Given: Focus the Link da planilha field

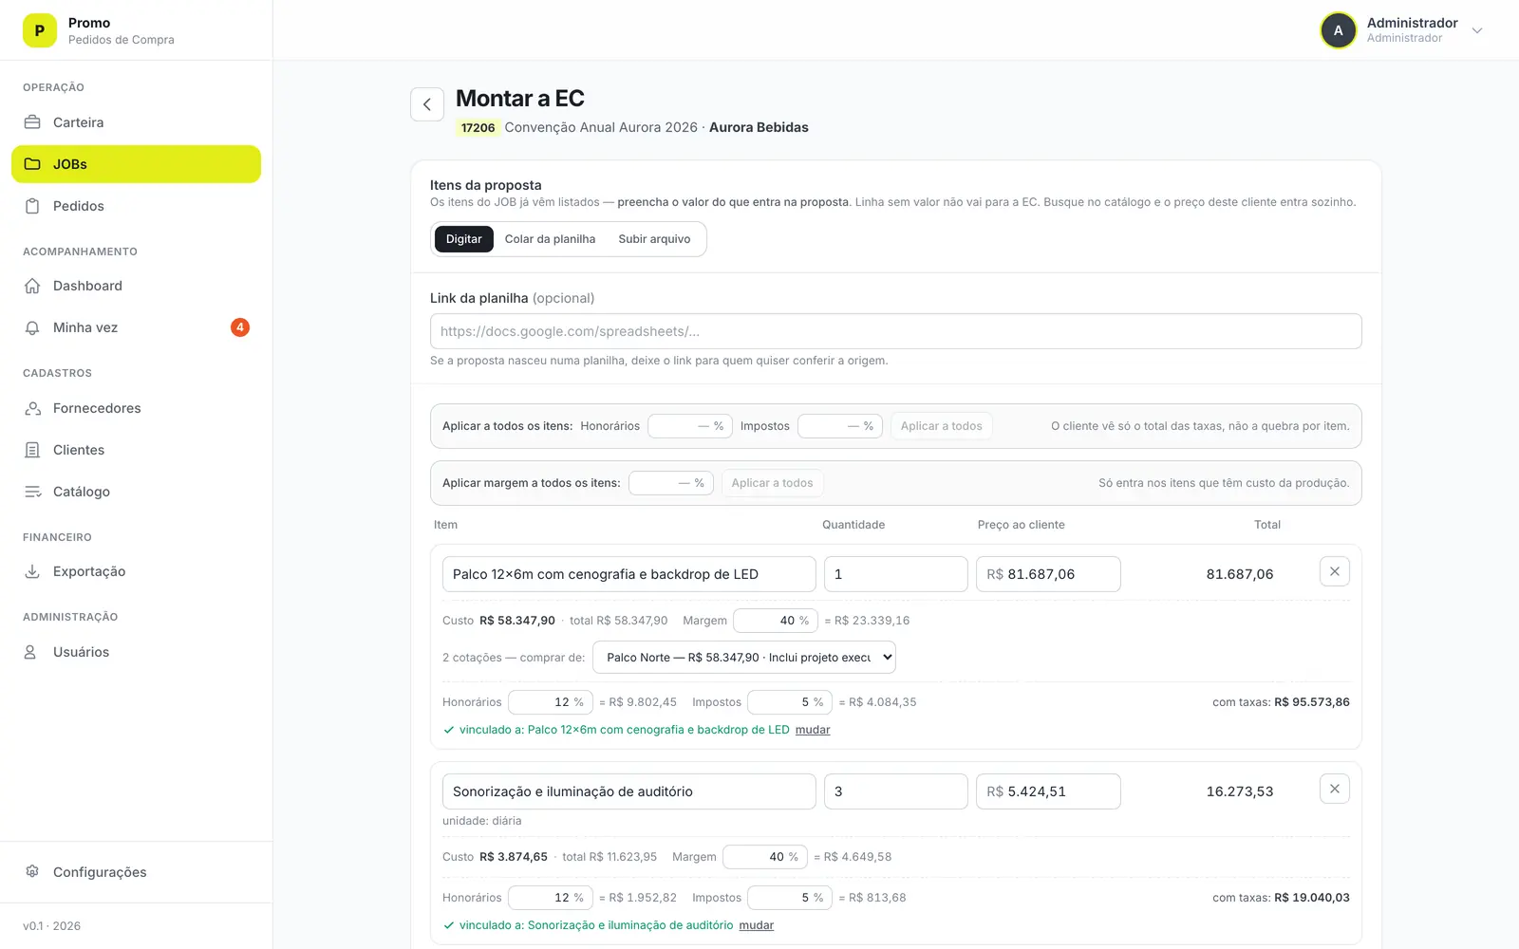Looking at the screenshot, I should tap(896, 331).
